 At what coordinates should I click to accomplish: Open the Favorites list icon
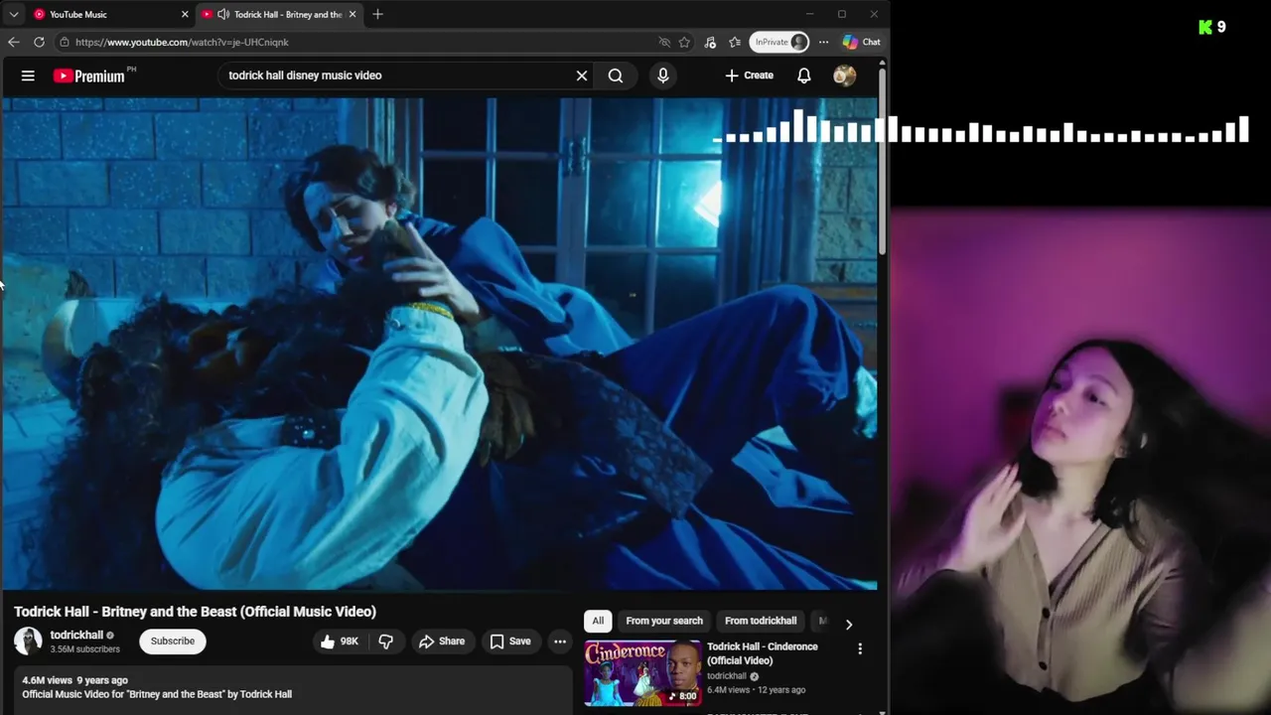click(735, 42)
